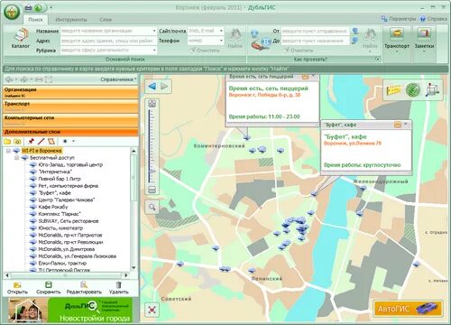Open the Заметки notes icon
This screenshot has width=451, height=325.
pyautogui.click(x=424, y=39)
